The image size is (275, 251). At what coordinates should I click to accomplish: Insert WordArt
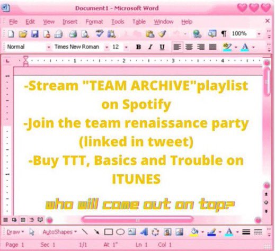[144, 232]
